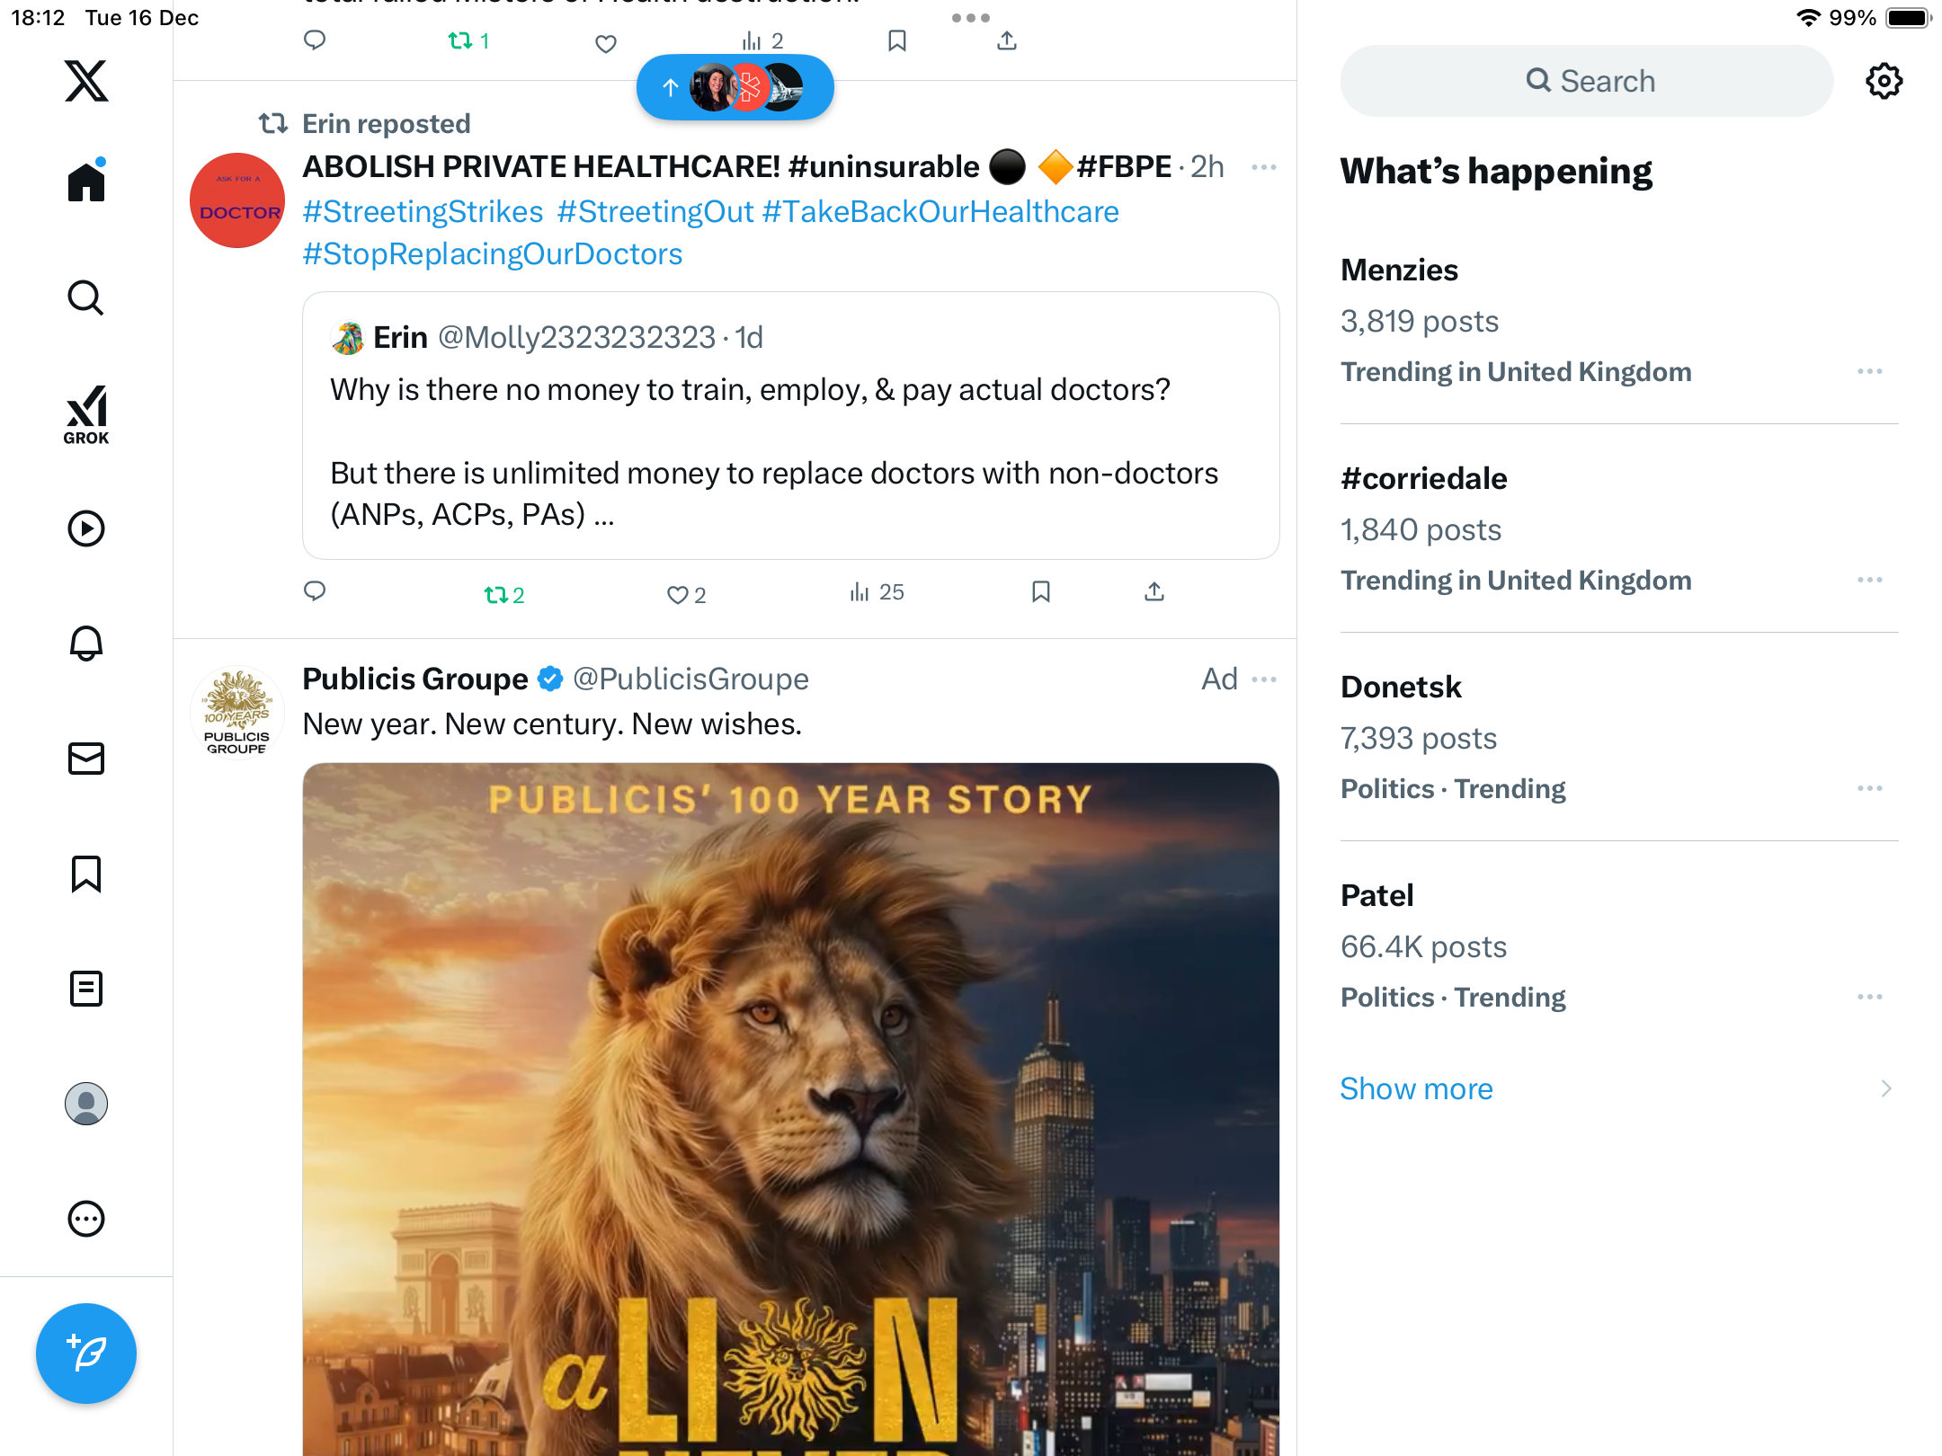Open the #StreetingStrikes hashtag link

423,212
